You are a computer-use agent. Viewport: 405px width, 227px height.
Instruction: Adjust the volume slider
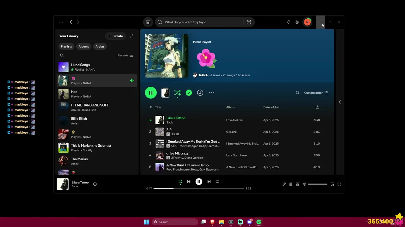pos(317,184)
